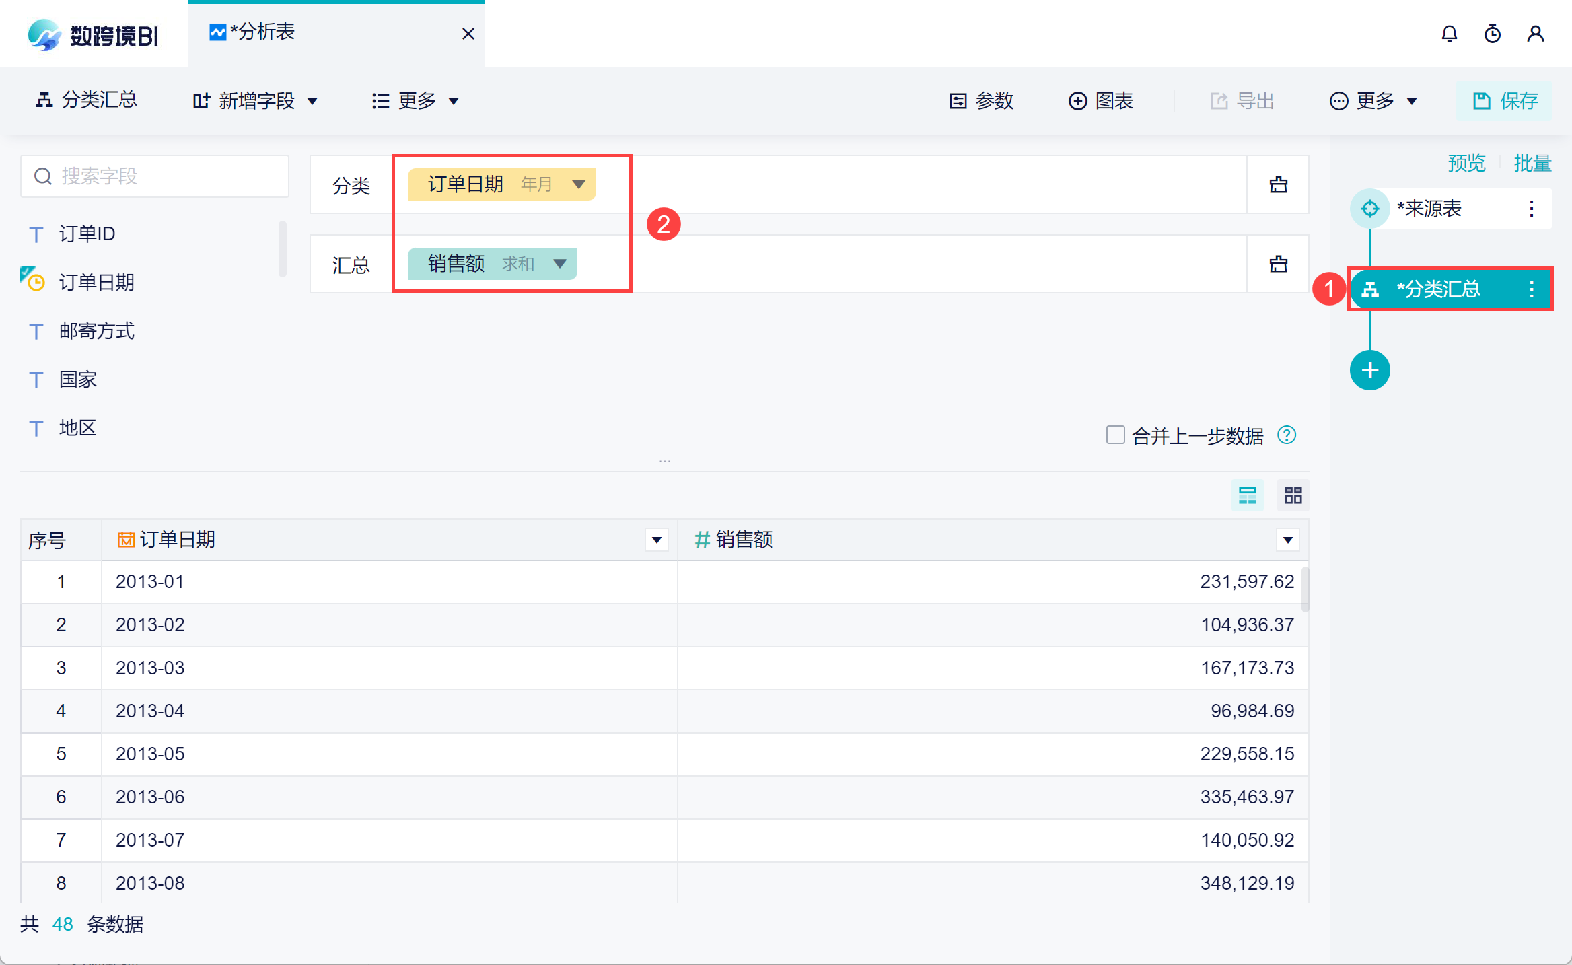Open the 销售额 column header dropdown
Viewport: 1572px width, 965px height.
pyautogui.click(x=1287, y=540)
